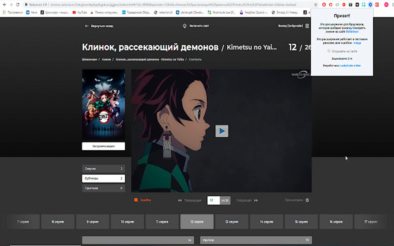Mark episode watched with checkmark icon
Image resolution: width=394 pixels, height=246 pixels.
tap(307, 200)
